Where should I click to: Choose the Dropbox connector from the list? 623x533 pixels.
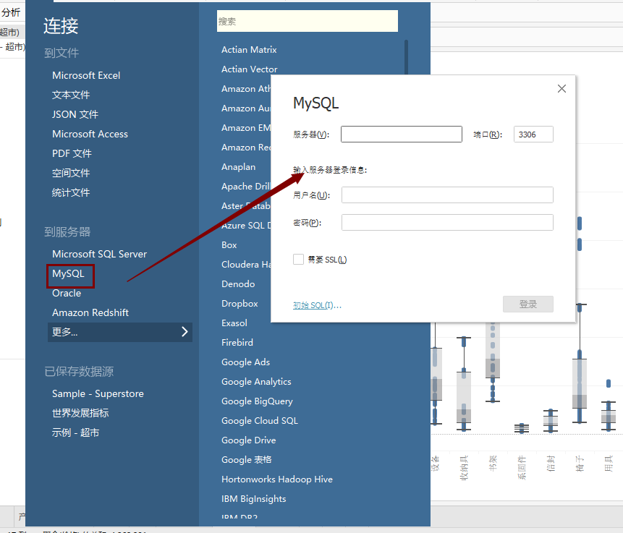tap(238, 303)
